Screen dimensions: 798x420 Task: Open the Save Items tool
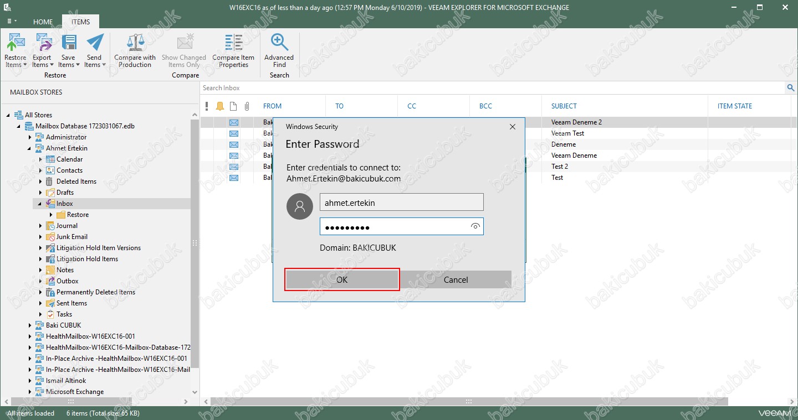[69, 50]
